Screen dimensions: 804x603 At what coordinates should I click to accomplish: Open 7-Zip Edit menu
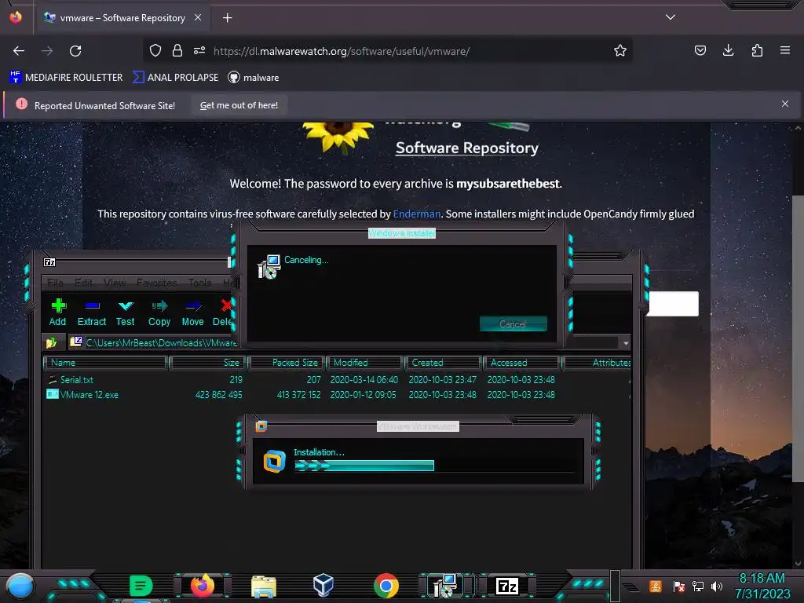coord(83,283)
